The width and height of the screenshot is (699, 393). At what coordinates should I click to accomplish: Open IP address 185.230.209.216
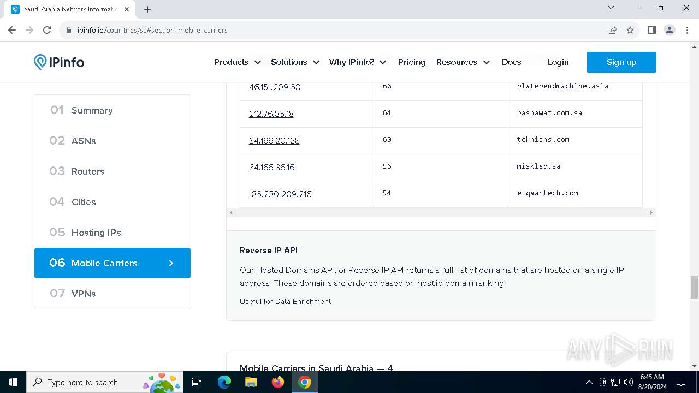coord(280,194)
